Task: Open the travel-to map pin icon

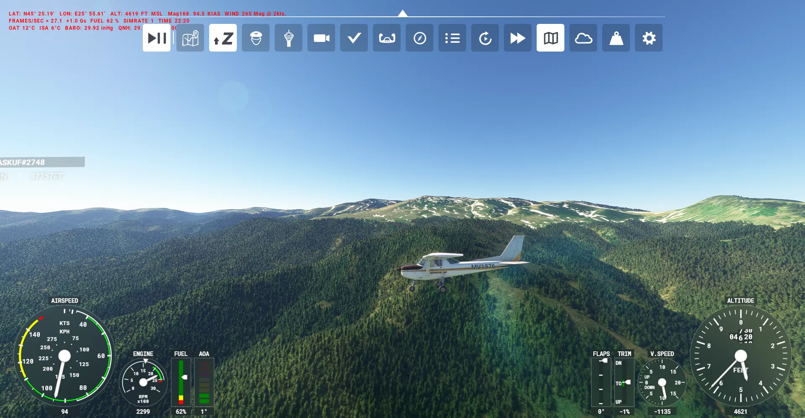Action: (x=190, y=38)
